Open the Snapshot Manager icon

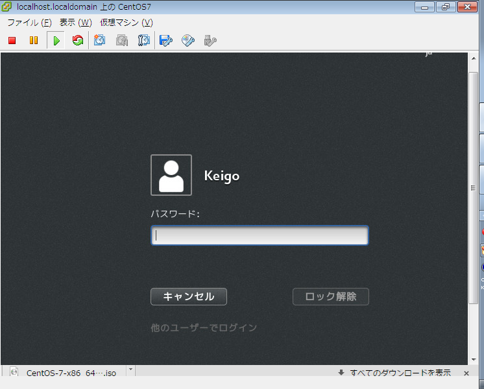point(144,40)
